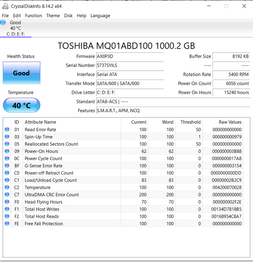Click the ID column header
This screenshot has height=262, width=253.
(16, 122)
